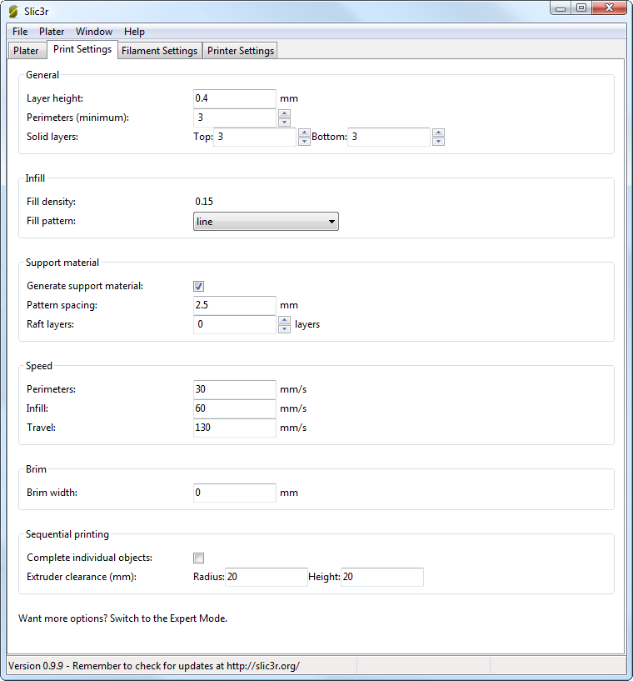Increase Raft layers with up arrow
The height and width of the screenshot is (681, 633).
pyautogui.click(x=285, y=320)
